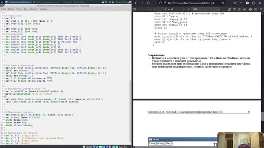
Task: Click the 'Right Ctrl' host key indicator
Action: [x=123, y=147]
